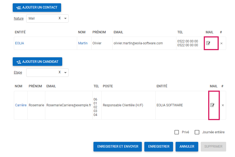Image resolution: width=235 pixels, height=157 pixels.
Task: Click the underlined Nature label
Action: pyautogui.click(x=19, y=18)
